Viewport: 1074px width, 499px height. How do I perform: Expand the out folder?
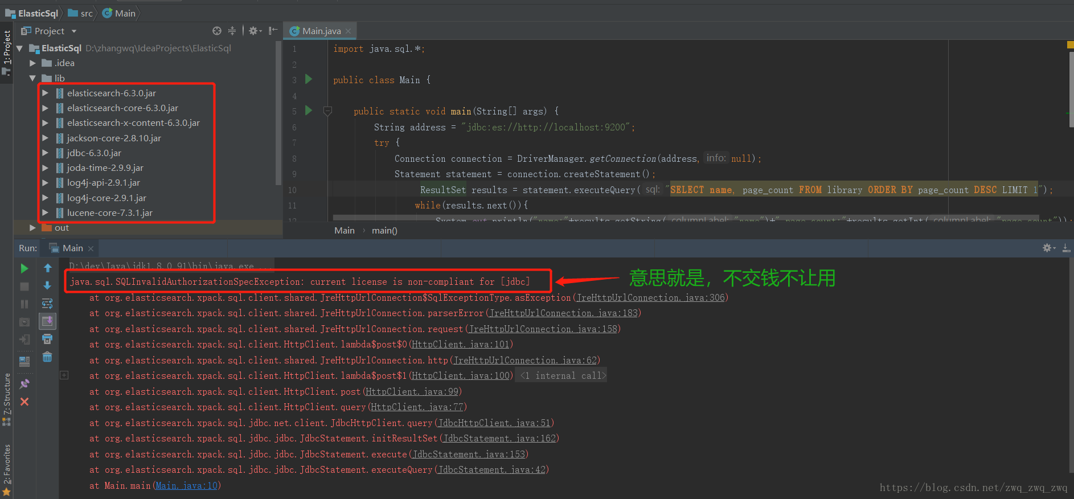click(32, 228)
